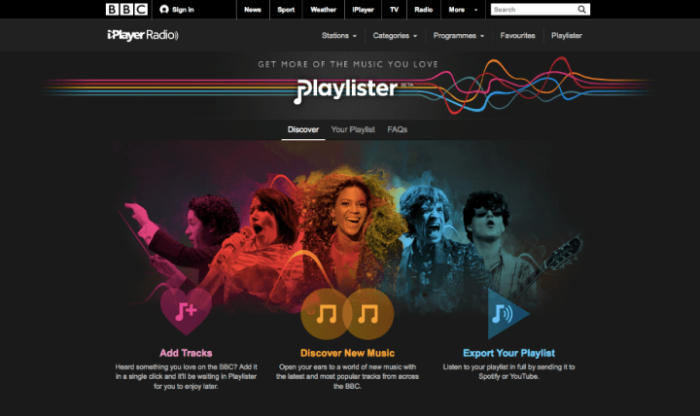This screenshot has width=700, height=416.
Task: Go to Favourites in the radio navigation
Action: coord(517,36)
